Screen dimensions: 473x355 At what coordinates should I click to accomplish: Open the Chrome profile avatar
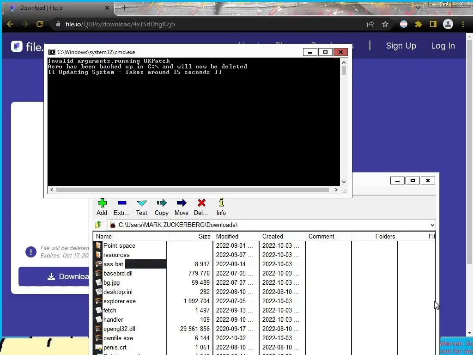pyautogui.click(x=448, y=24)
